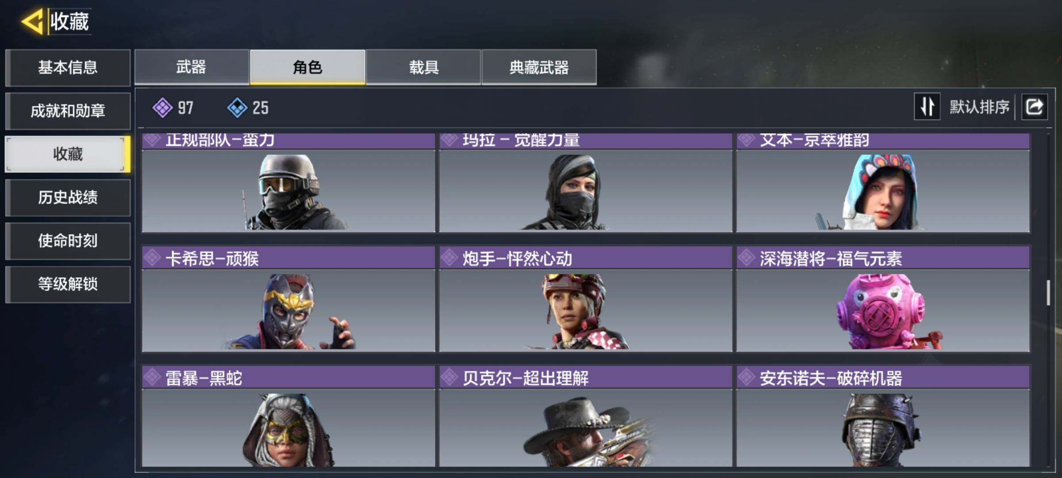Click the share export icon
Image resolution: width=1062 pixels, height=478 pixels.
(x=1034, y=107)
